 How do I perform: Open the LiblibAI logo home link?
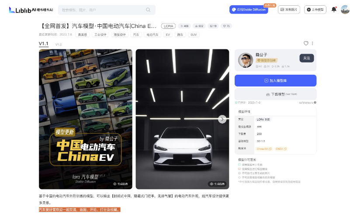[x=31, y=10]
